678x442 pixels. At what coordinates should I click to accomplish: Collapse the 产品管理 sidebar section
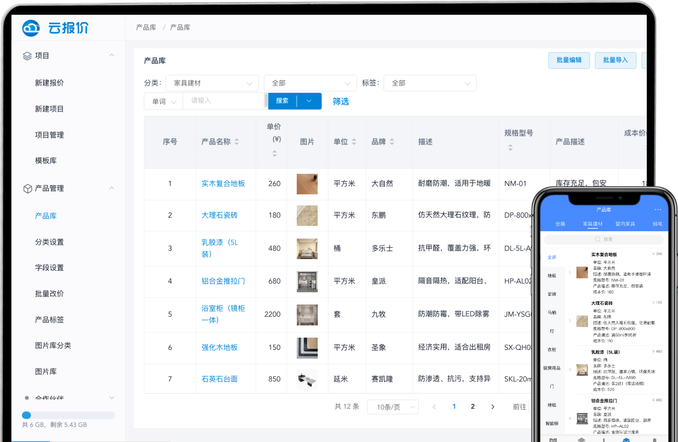point(112,188)
